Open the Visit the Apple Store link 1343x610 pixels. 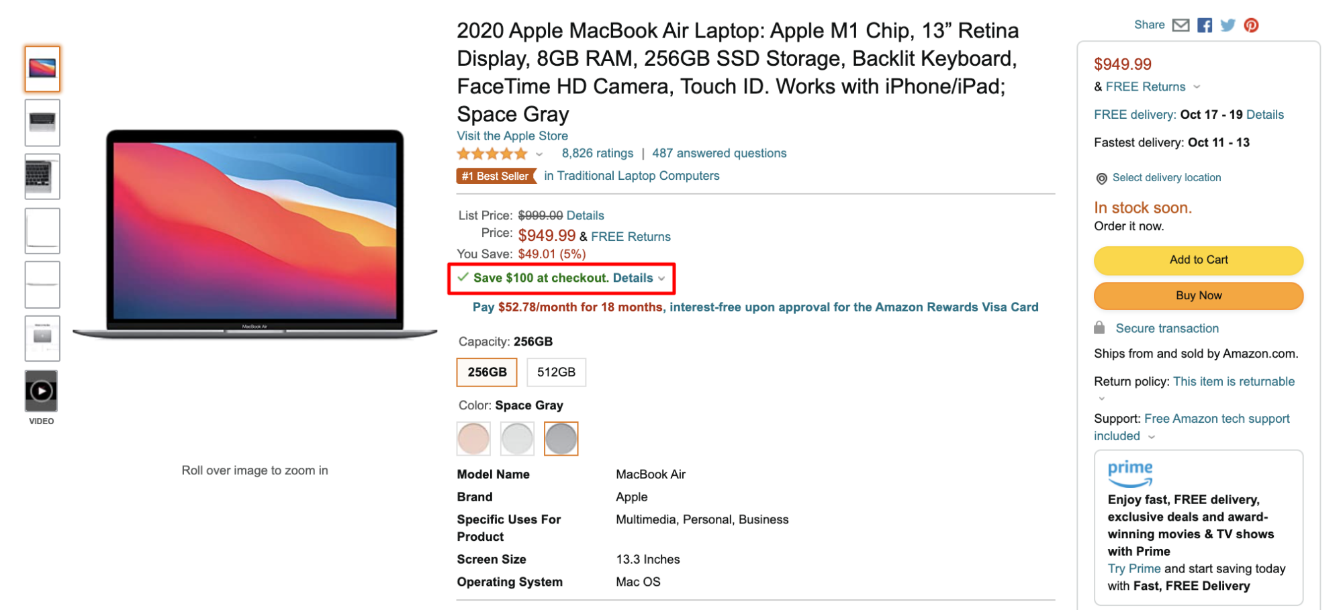[x=512, y=136]
